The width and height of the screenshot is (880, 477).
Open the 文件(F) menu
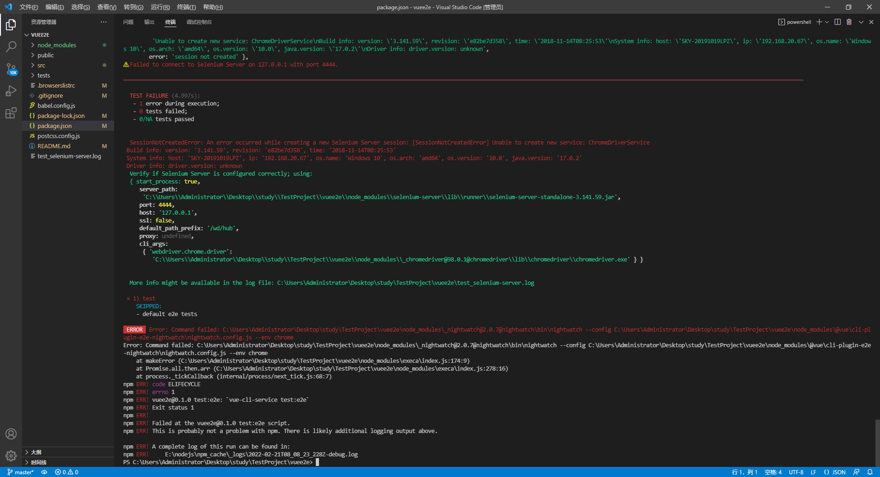[29, 7]
